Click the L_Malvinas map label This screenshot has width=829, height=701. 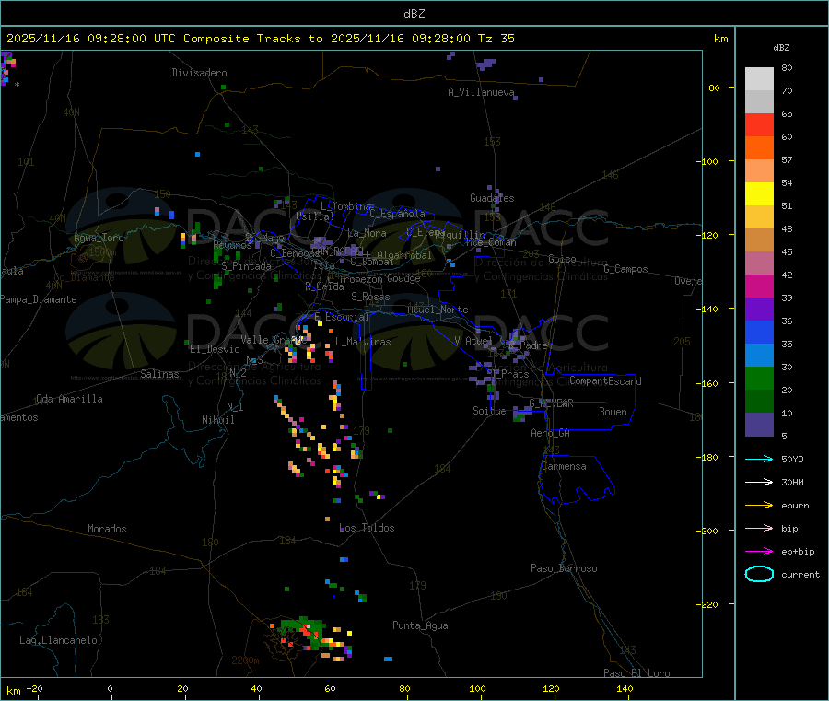point(363,342)
